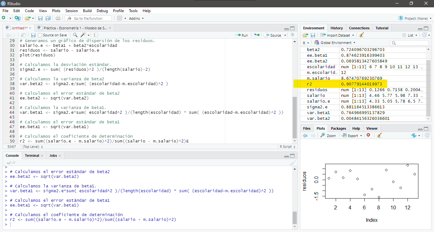Click the Go to file/function field
Screen dimensions: 434x232
pyautogui.click(x=88, y=18)
